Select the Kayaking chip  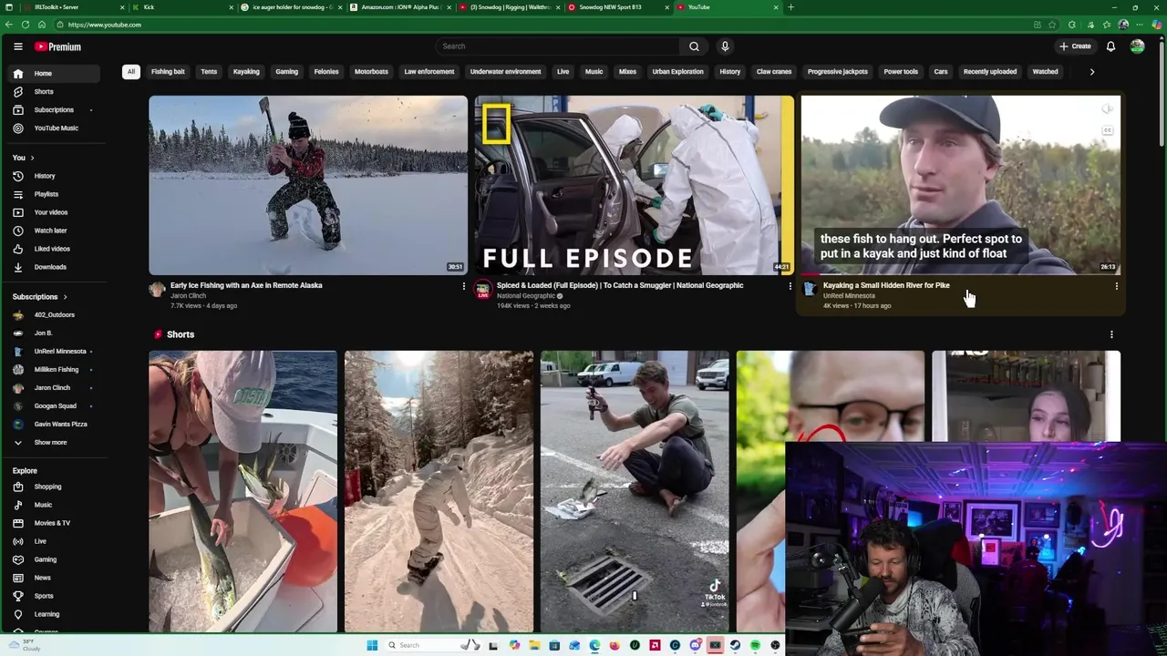[x=246, y=72]
